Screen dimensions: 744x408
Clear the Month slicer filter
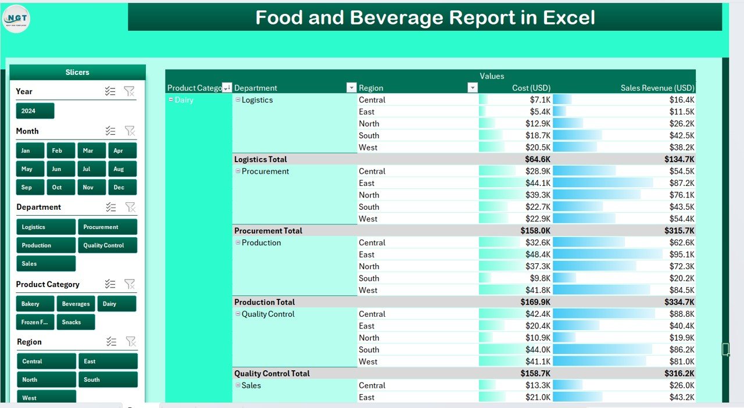pos(130,131)
